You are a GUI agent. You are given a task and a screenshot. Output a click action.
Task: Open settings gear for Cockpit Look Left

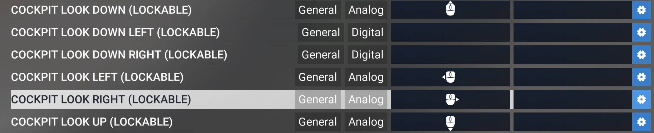tap(641, 77)
